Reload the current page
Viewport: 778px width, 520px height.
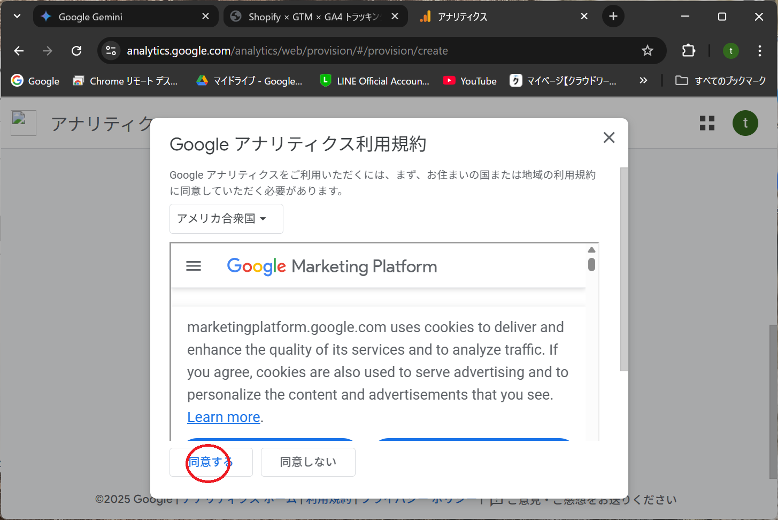click(x=76, y=51)
